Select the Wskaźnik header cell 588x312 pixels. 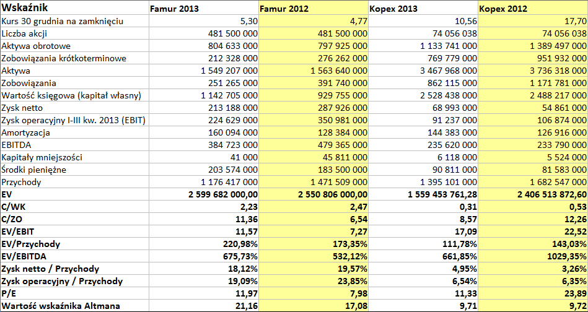(74, 7)
